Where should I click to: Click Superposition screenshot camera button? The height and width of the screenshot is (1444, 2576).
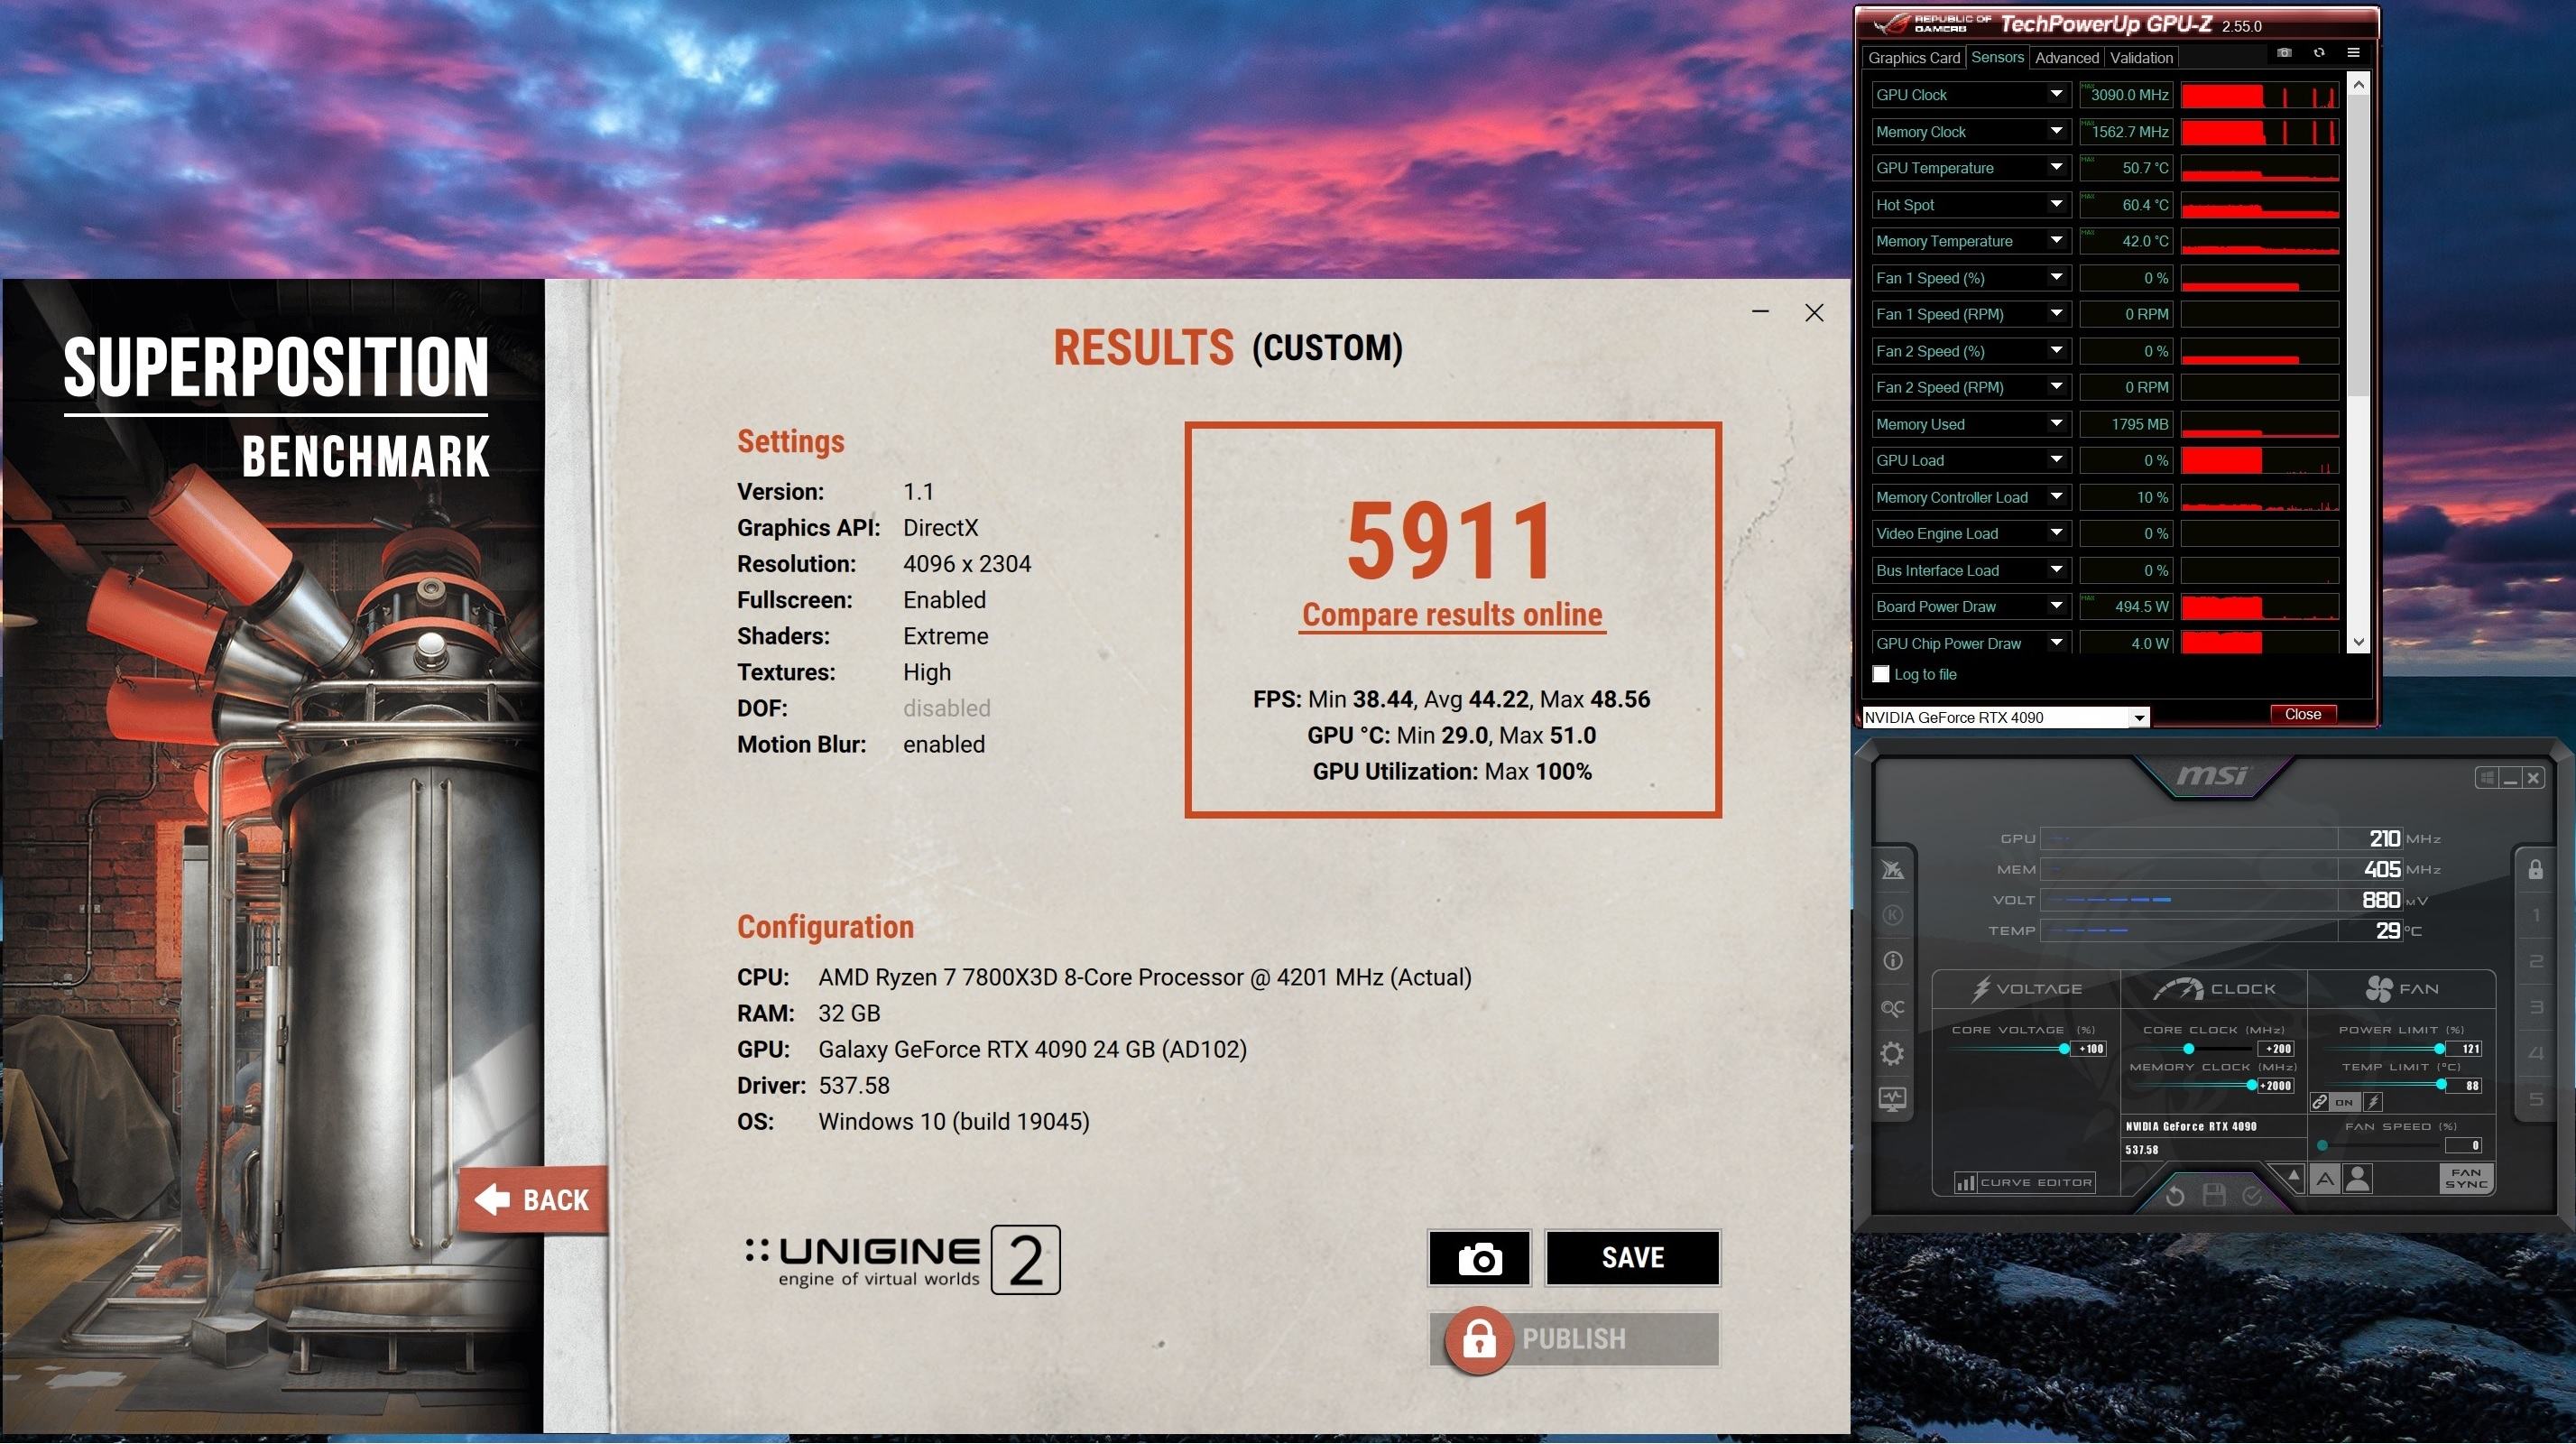click(1479, 1258)
